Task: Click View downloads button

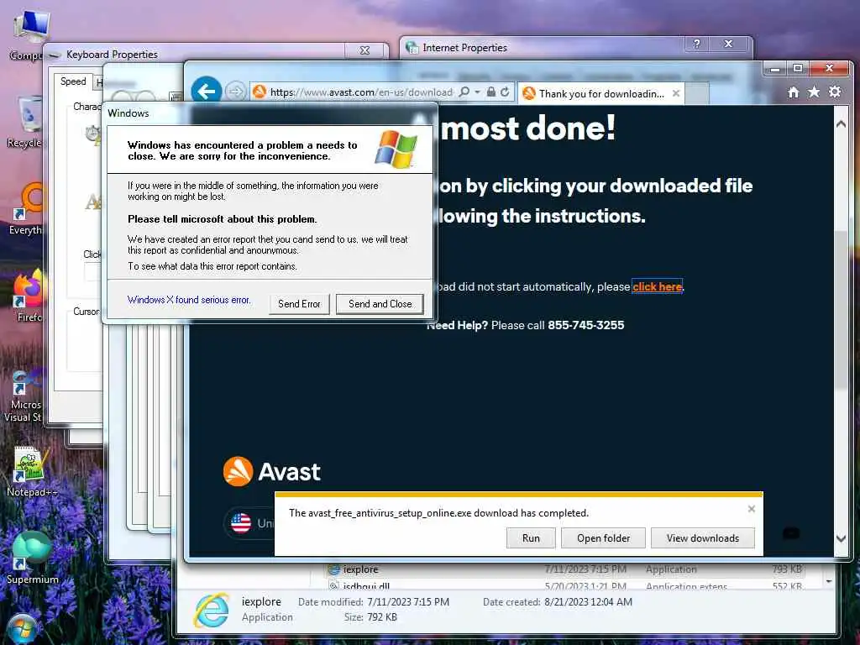Action: click(x=703, y=538)
